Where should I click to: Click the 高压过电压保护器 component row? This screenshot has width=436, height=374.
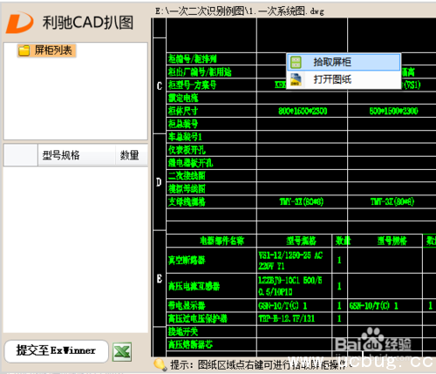pos(198,318)
